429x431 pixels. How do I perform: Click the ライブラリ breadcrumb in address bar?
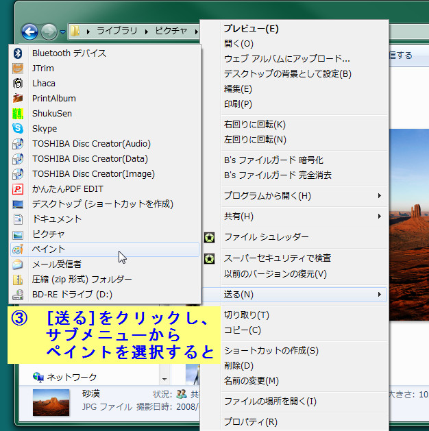tap(117, 32)
